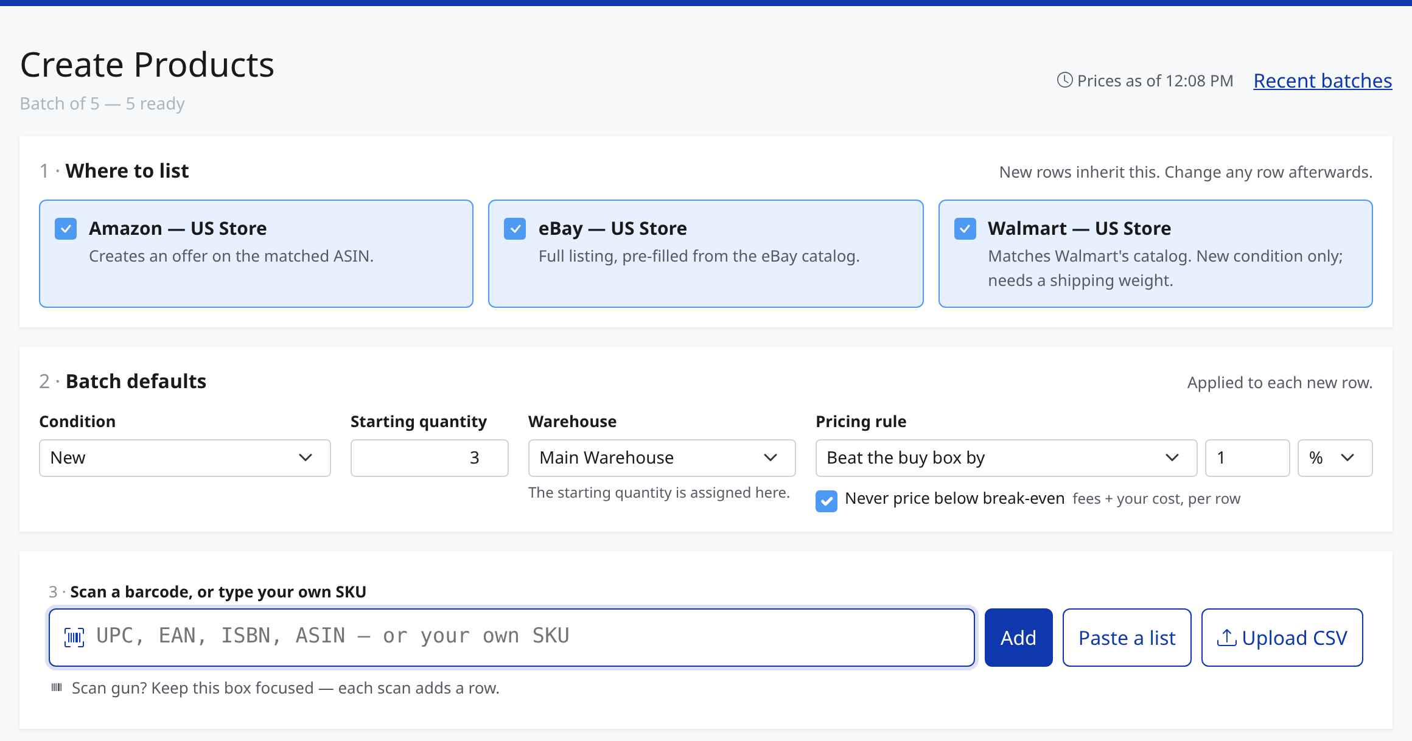Expand the Beat the buy box by dropdown
Screen dimensions: 1412x741
coord(1007,458)
